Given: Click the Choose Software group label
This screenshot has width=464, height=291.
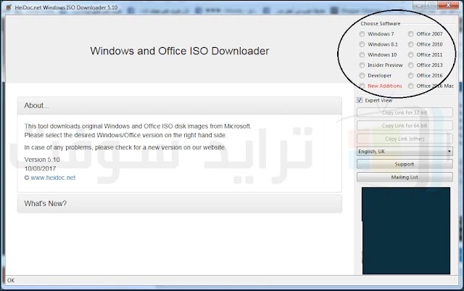Looking at the screenshot, I should (x=380, y=24).
